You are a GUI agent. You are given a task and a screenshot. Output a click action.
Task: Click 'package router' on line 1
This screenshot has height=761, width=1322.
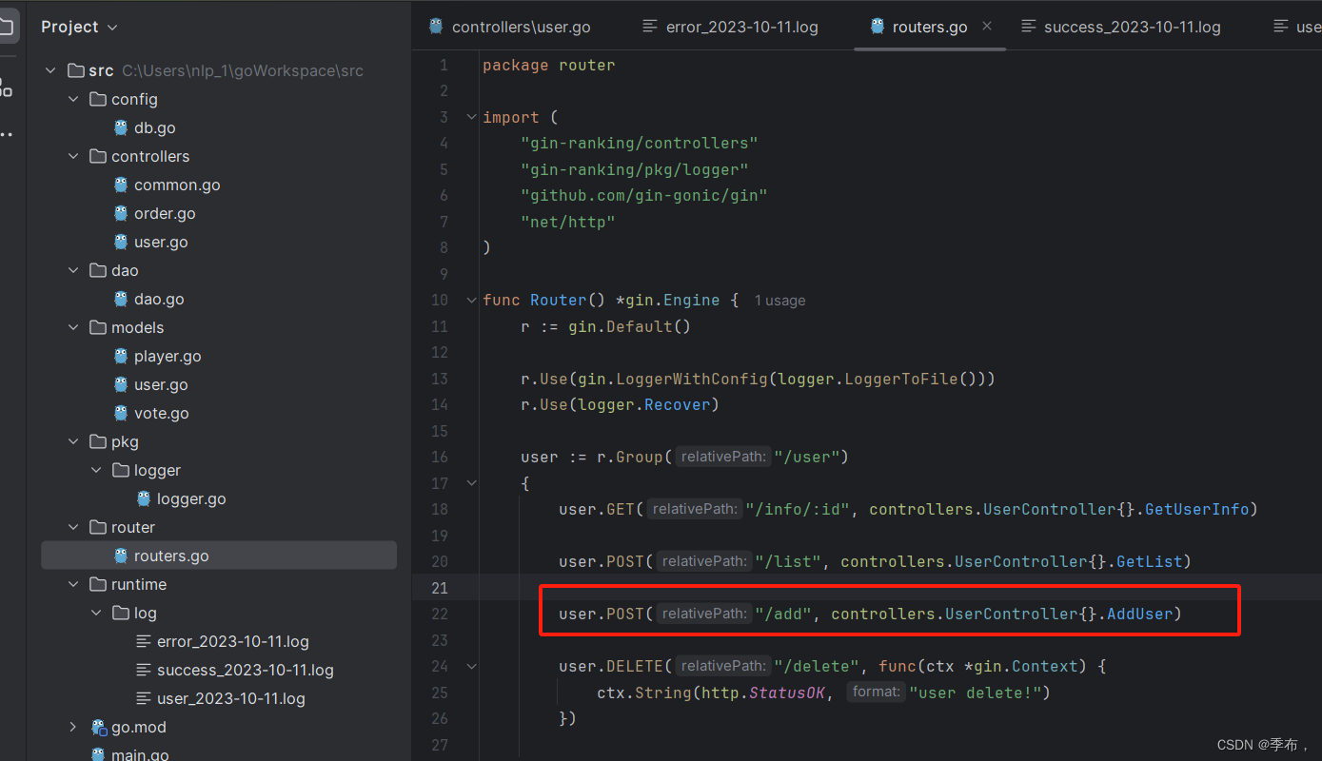549,65
